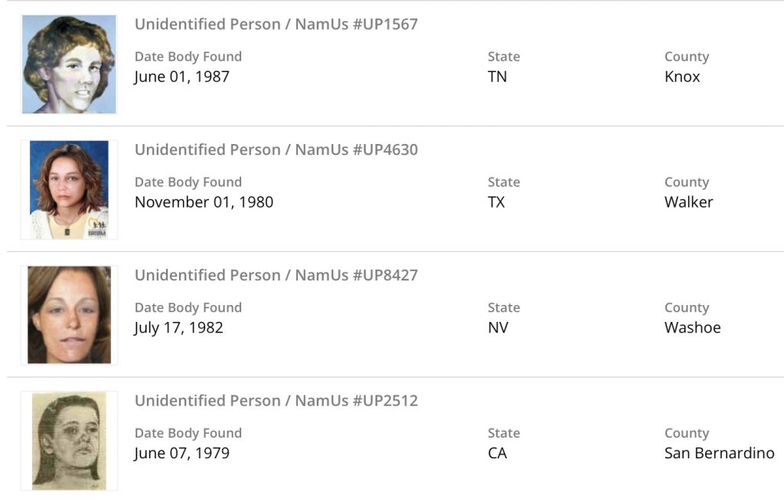The height and width of the screenshot is (502, 784).
Task: Open the thumbnail for case UP4630
Action: 69,189
